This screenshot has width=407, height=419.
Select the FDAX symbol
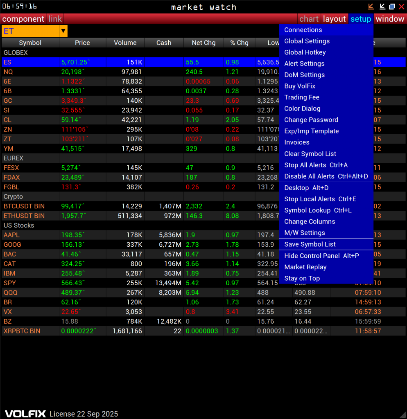(x=11, y=178)
